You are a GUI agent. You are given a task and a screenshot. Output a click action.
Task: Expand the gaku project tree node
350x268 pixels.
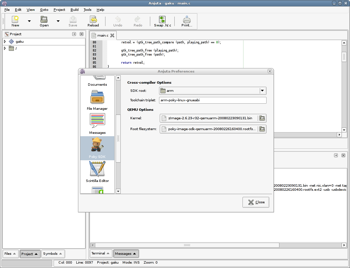point(5,42)
